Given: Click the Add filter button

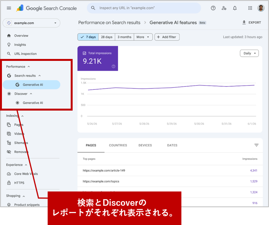Looking at the screenshot, I should tap(167, 37).
